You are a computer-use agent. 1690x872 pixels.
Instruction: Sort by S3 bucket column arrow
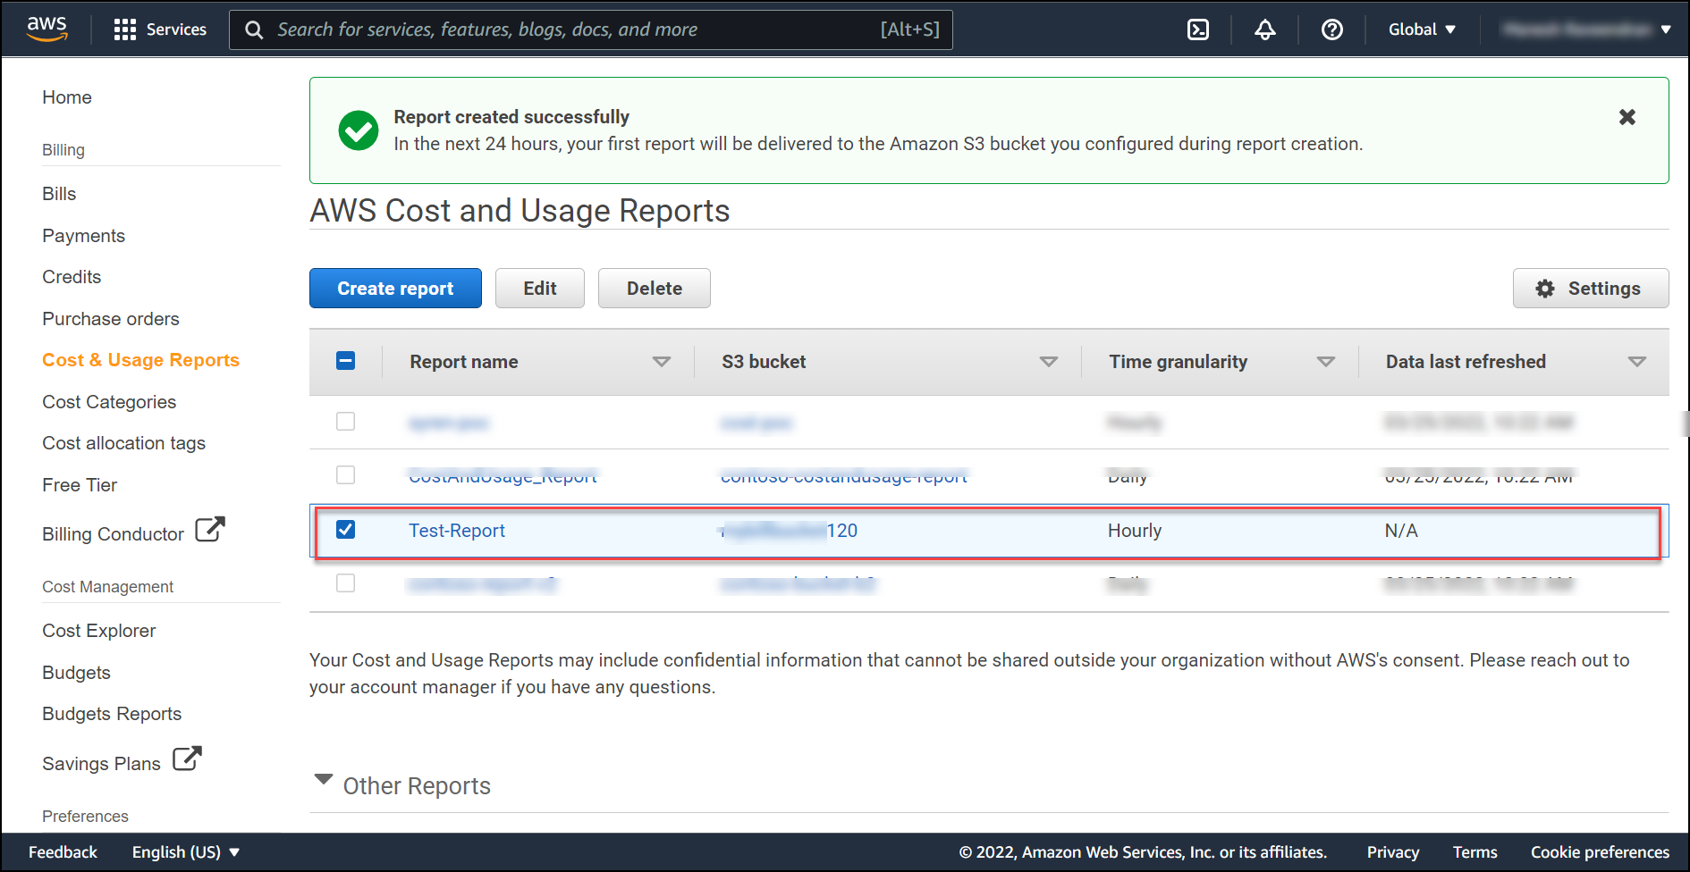point(1048,362)
